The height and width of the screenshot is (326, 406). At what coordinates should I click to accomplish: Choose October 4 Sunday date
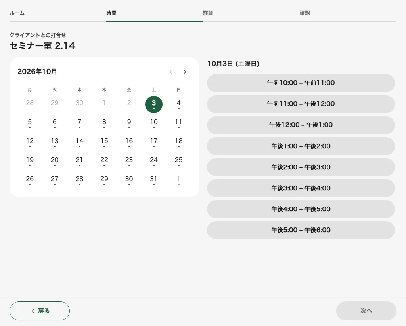(179, 104)
